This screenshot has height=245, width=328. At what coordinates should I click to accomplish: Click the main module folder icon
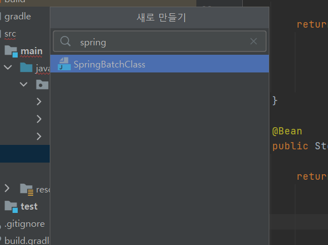pos(11,51)
